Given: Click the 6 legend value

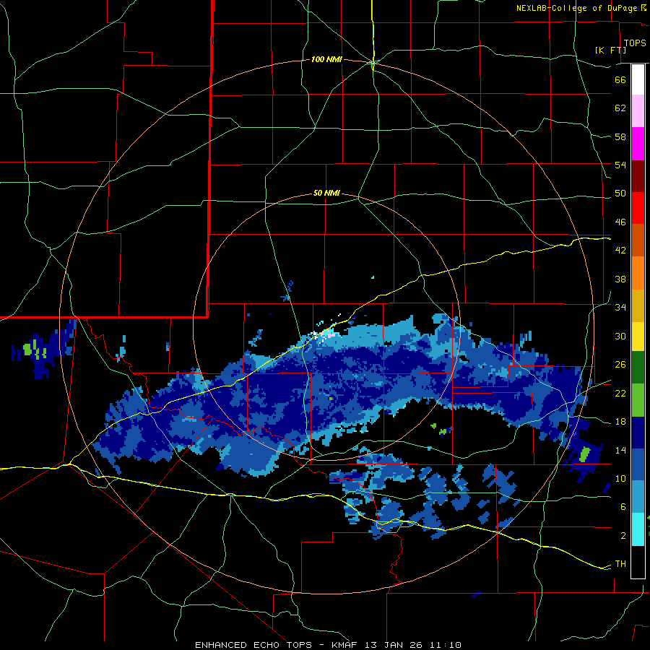Looking at the screenshot, I should point(623,507).
